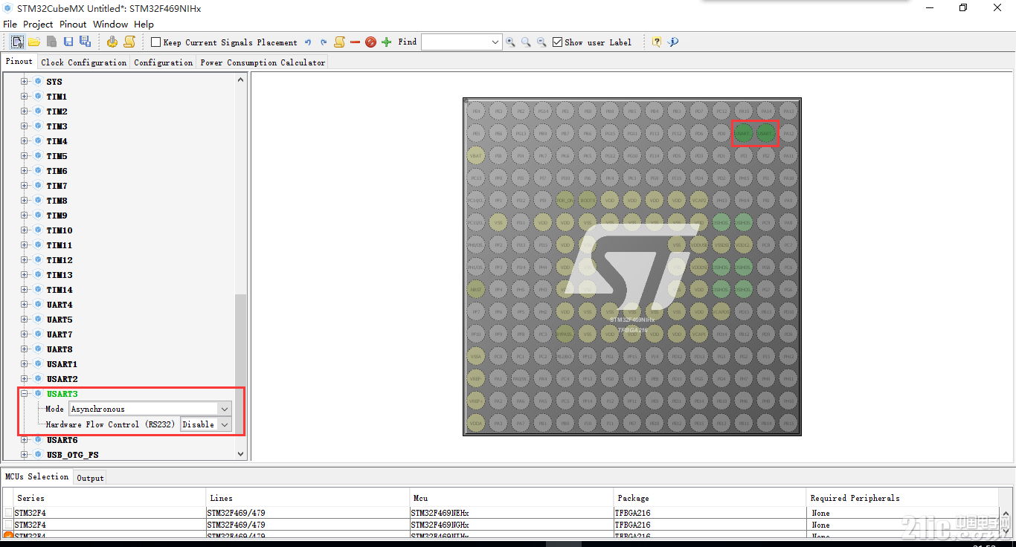Open the File menu
This screenshot has width=1016, height=547.
click(10, 25)
